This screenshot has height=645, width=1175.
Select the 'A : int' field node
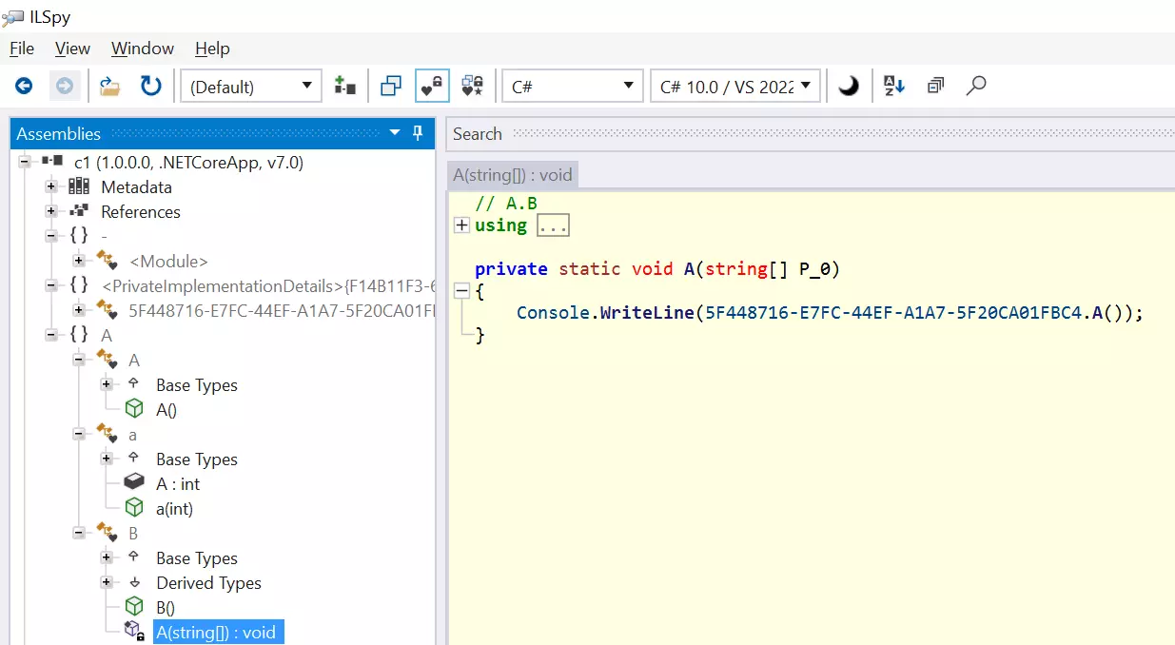178,484
